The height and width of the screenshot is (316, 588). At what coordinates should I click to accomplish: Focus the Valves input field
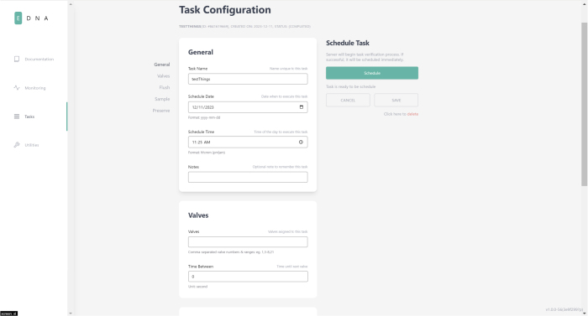coord(248,242)
